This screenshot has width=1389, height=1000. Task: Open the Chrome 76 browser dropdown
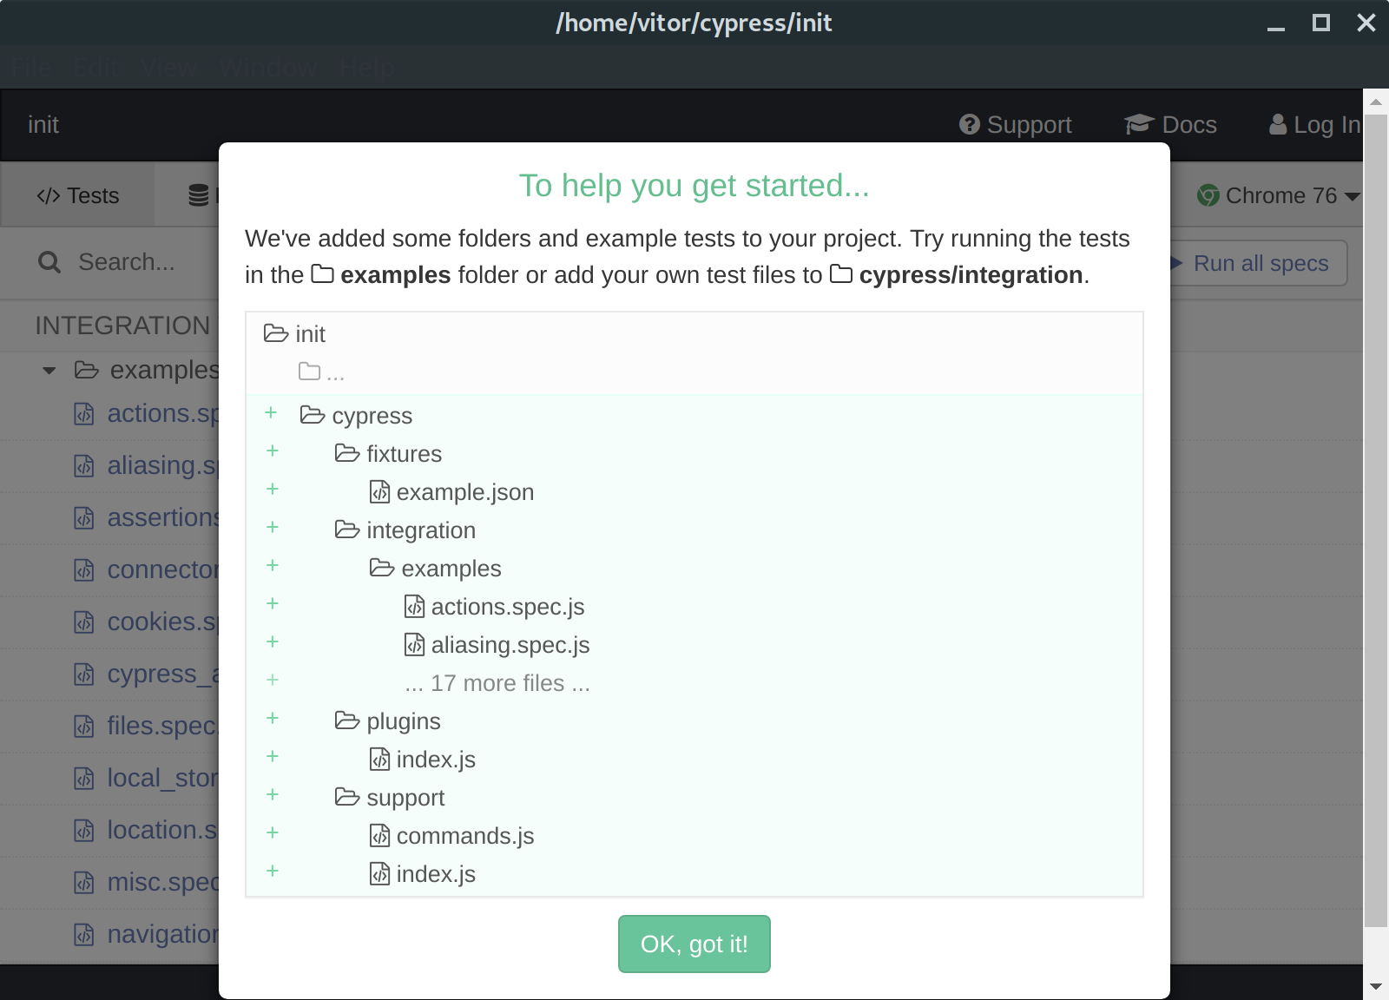[1278, 196]
